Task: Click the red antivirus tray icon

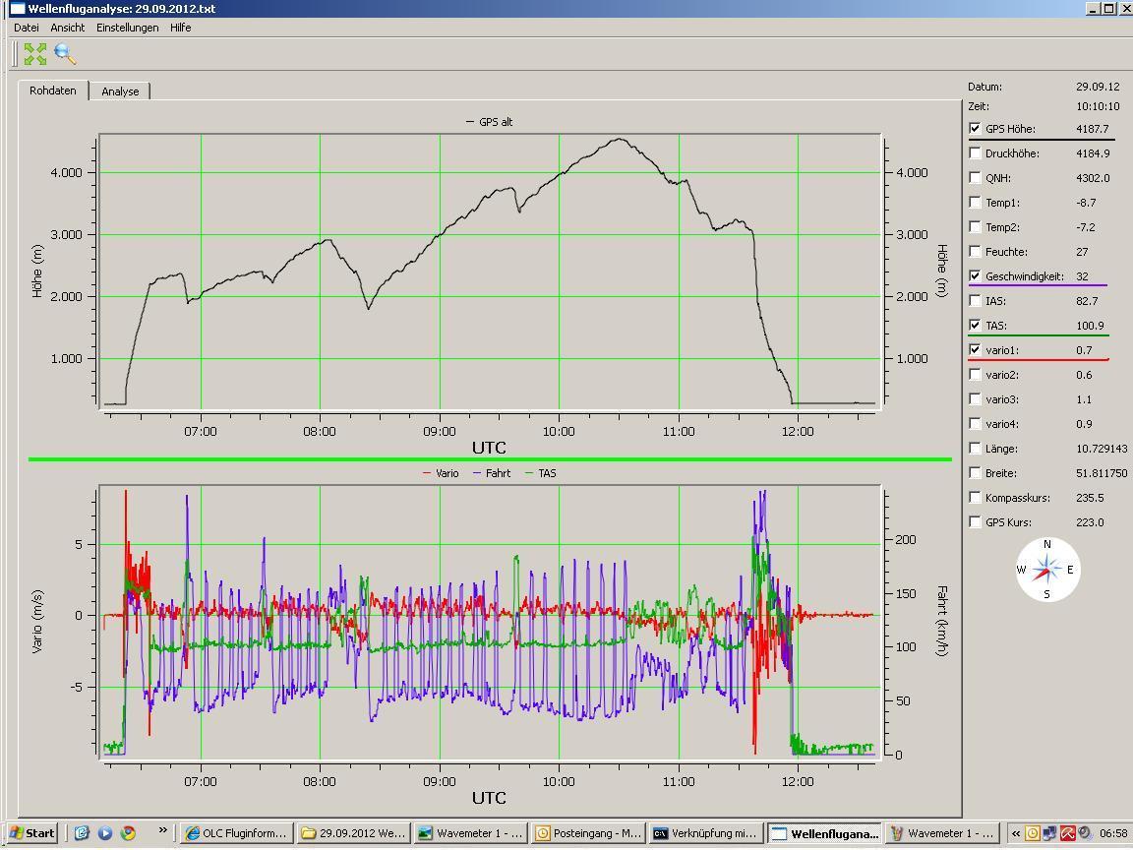Action: 1067,833
